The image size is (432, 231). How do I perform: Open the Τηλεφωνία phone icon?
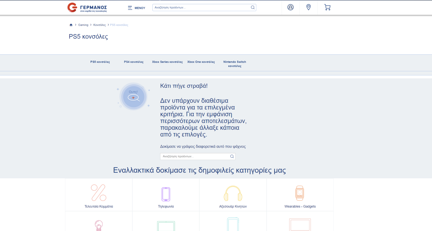tap(166, 194)
